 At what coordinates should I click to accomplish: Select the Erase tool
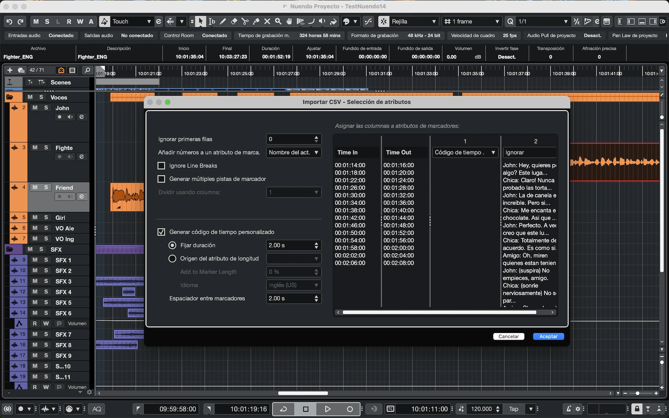[x=234, y=22]
